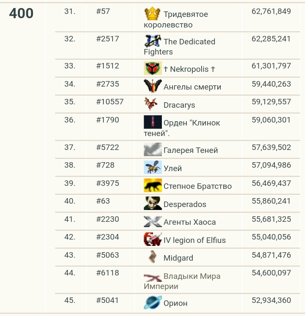The image size is (305, 316).
Task: Open the IV legion of Elfius link
Action: pos(194,240)
